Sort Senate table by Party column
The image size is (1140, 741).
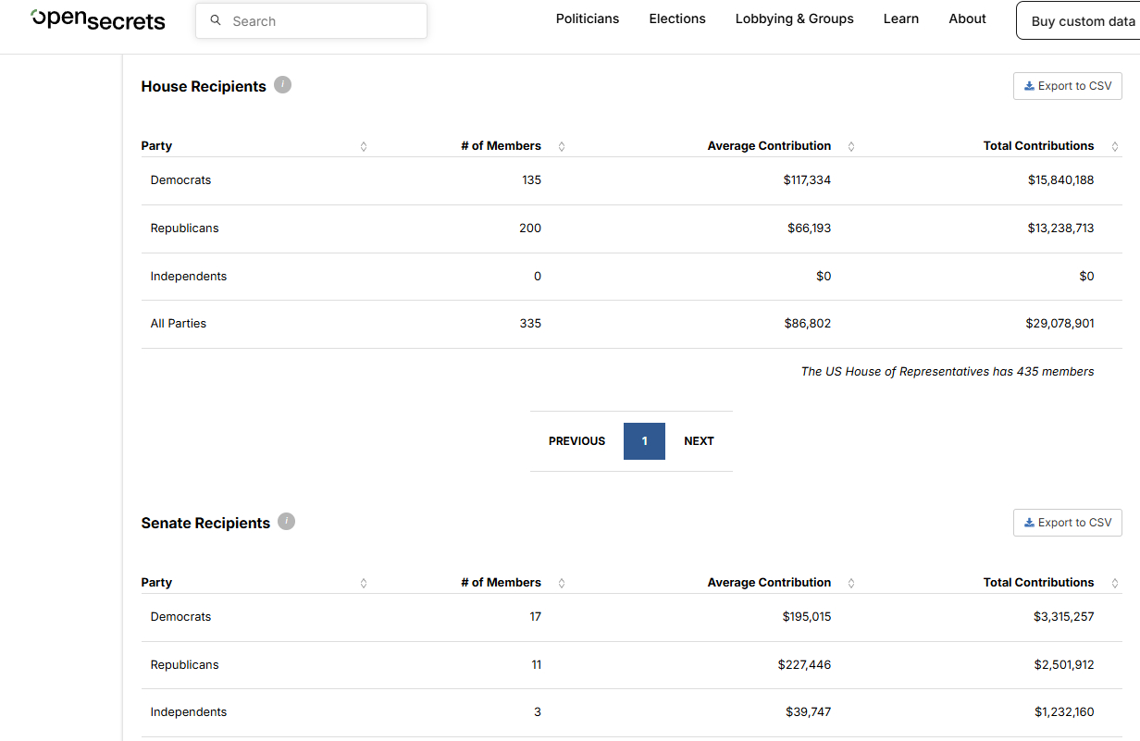coord(364,583)
